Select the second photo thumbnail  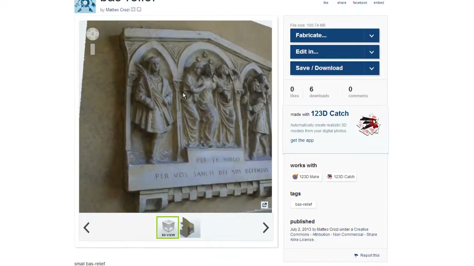coord(190,227)
